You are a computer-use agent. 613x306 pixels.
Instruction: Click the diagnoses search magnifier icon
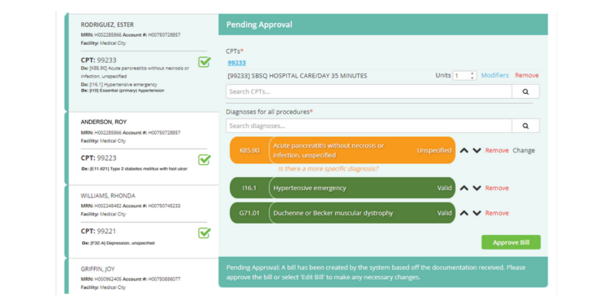coord(526,126)
